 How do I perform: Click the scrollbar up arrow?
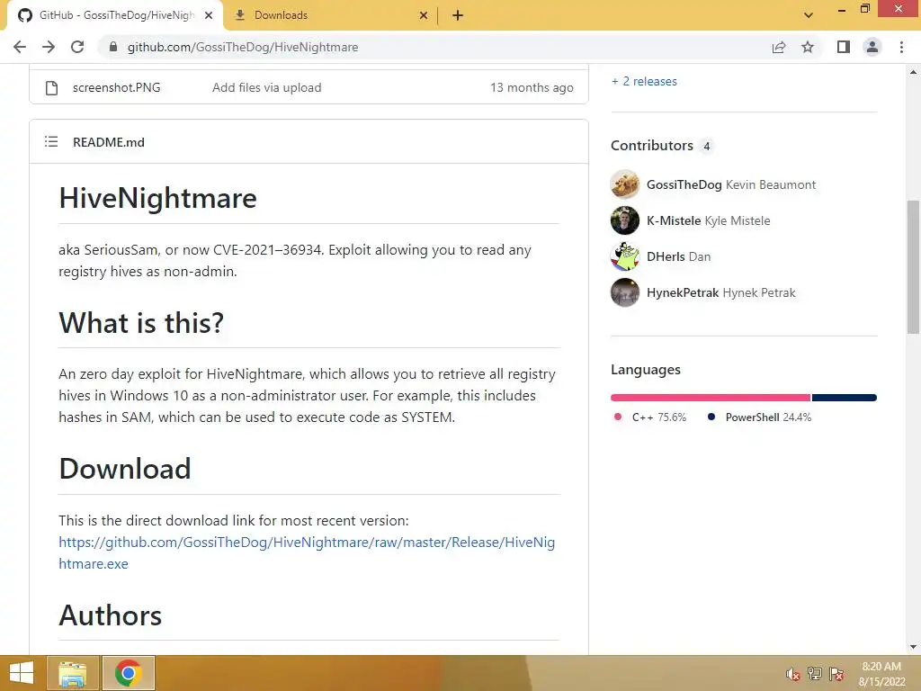pos(913,72)
